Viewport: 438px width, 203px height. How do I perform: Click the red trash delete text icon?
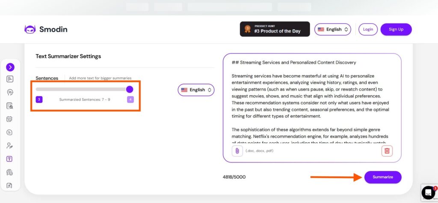(x=387, y=151)
